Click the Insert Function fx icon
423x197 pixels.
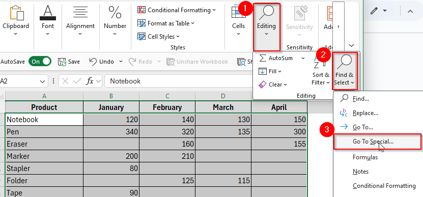tap(90, 81)
